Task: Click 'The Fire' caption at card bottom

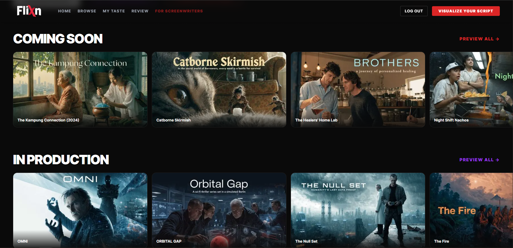Action: [x=442, y=241]
